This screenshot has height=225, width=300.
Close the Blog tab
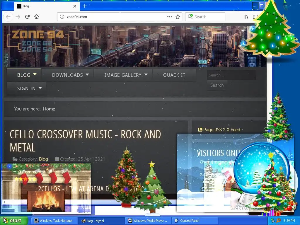(x=75, y=6)
